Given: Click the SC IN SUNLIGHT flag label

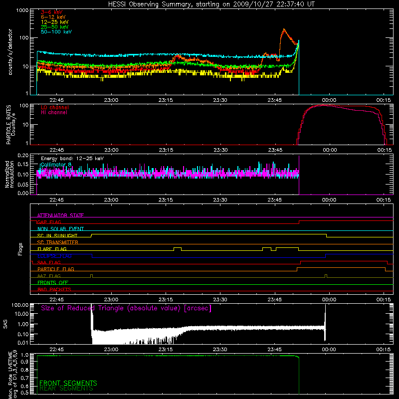Looking at the screenshot, I should point(57,235).
